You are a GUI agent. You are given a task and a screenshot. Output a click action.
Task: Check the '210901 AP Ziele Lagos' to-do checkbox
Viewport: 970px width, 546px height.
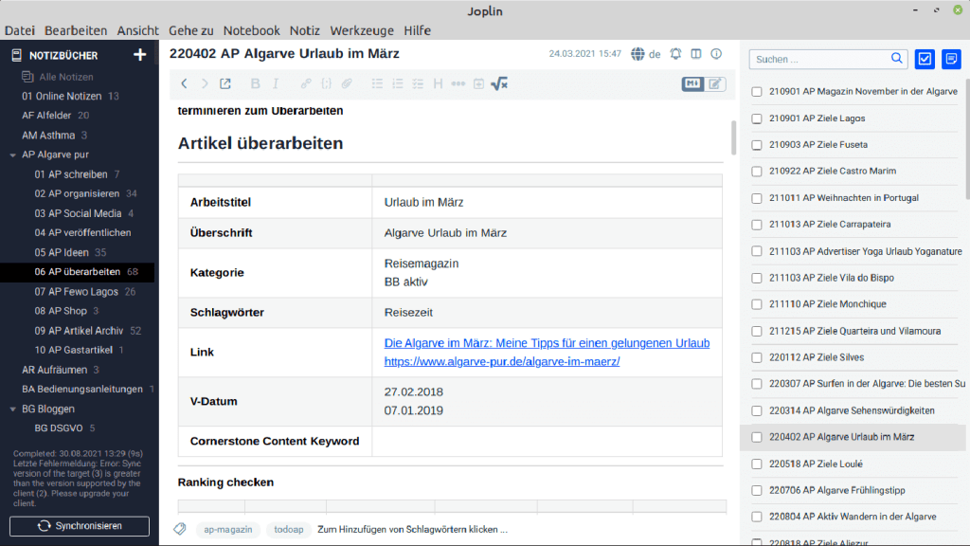coord(757,118)
